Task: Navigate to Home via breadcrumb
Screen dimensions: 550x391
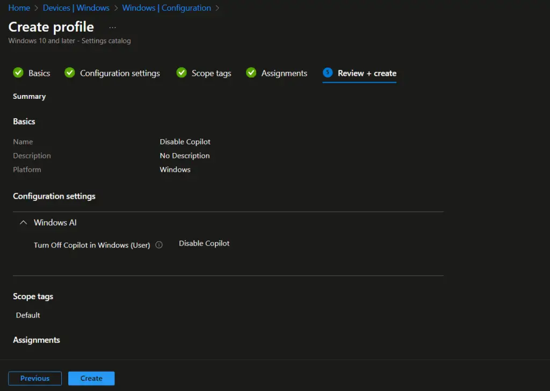Action: (x=19, y=8)
